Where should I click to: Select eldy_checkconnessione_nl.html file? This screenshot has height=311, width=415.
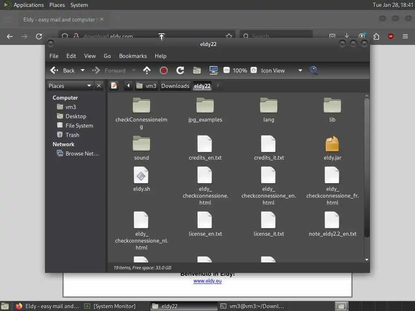pyautogui.click(x=141, y=231)
